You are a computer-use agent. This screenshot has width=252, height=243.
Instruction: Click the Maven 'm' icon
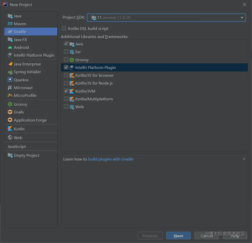tap(10, 24)
